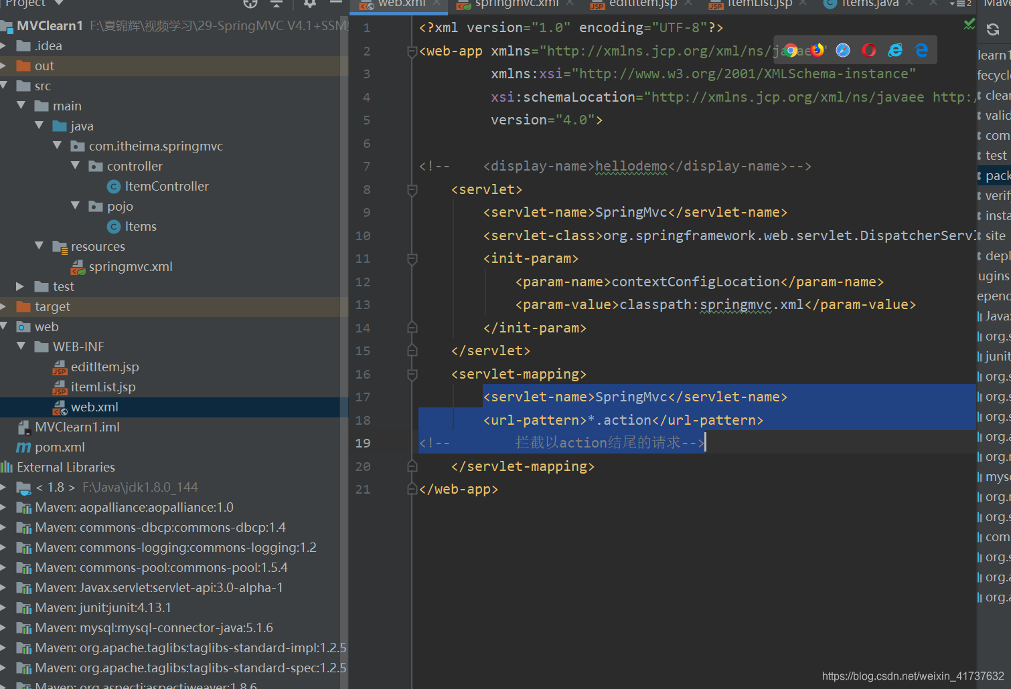The height and width of the screenshot is (689, 1011).
Task: Open in Firefox browser icon
Action: pos(818,50)
